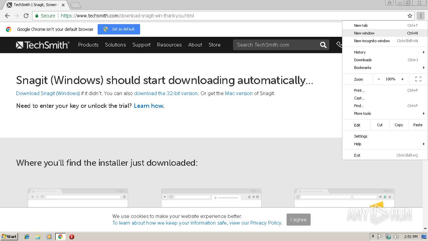Image resolution: width=428 pixels, height=241 pixels.
Task: Click Learn how link
Action: [148, 106]
